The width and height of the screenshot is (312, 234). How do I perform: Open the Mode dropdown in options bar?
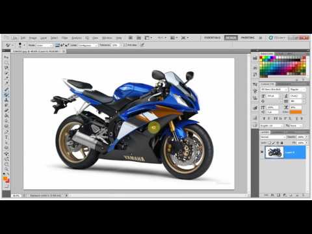tap(44, 45)
